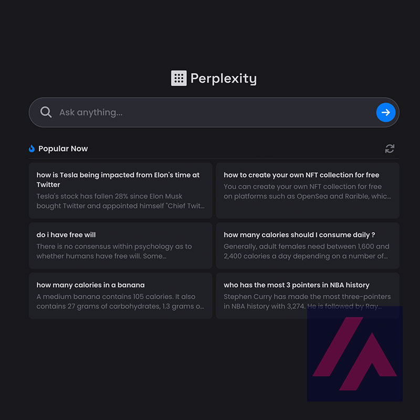This screenshot has width=420, height=420.
Task: Focus the Ask anything search field
Action: 214,112
